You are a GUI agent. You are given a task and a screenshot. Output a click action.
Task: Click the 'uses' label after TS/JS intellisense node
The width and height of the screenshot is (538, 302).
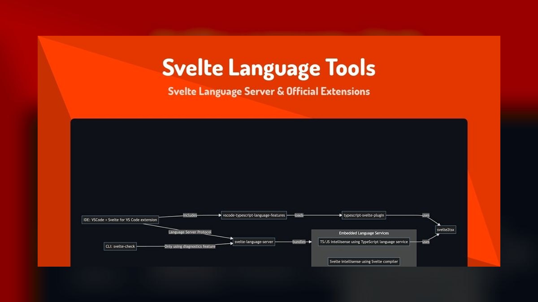coord(426,242)
